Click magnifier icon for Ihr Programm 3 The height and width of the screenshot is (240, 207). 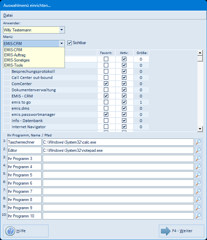[x=198, y=158]
